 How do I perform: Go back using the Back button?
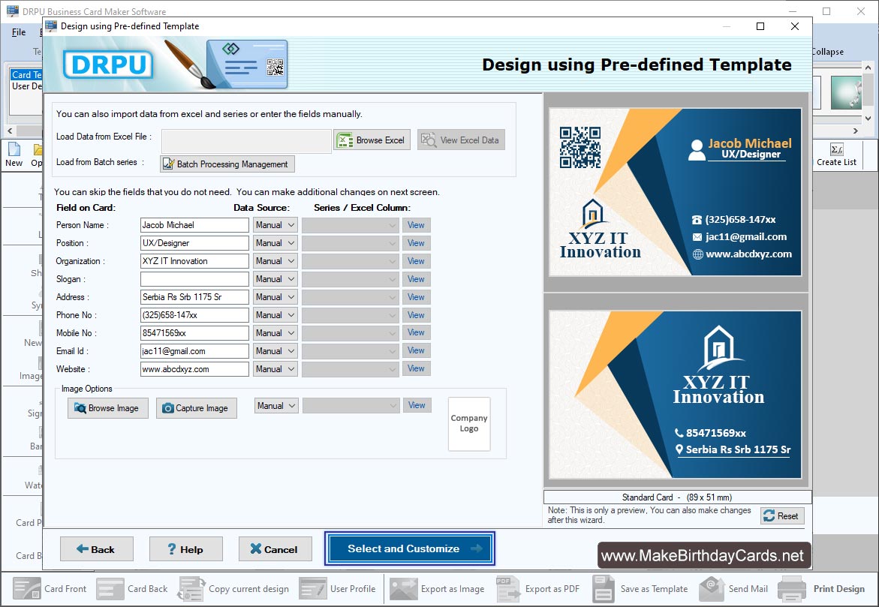(x=96, y=549)
